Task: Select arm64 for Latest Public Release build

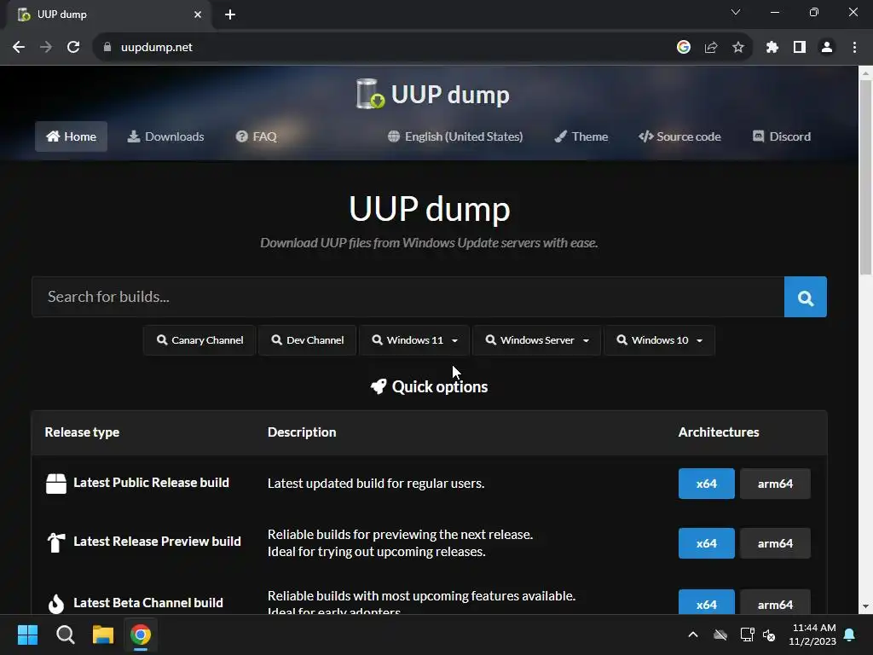Action: click(775, 484)
